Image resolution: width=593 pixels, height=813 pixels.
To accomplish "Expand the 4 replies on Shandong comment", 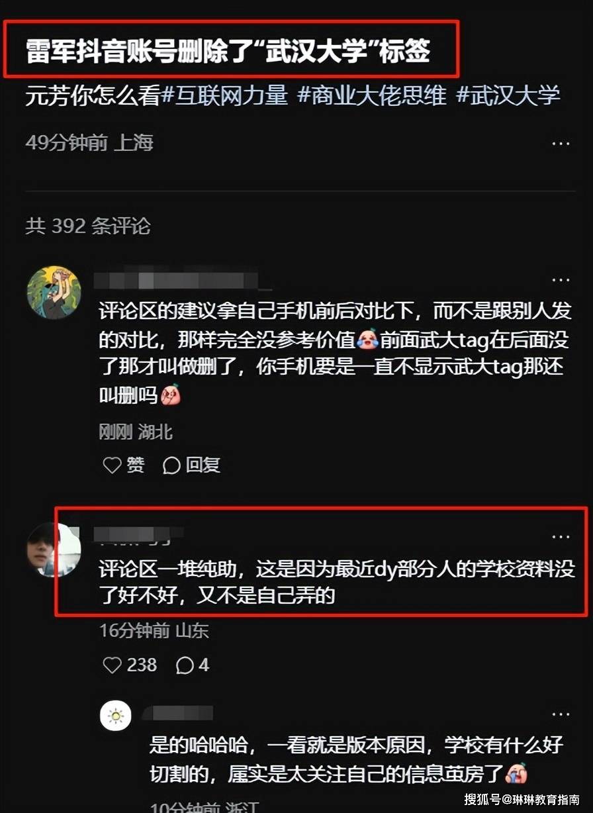I will 193,665.
